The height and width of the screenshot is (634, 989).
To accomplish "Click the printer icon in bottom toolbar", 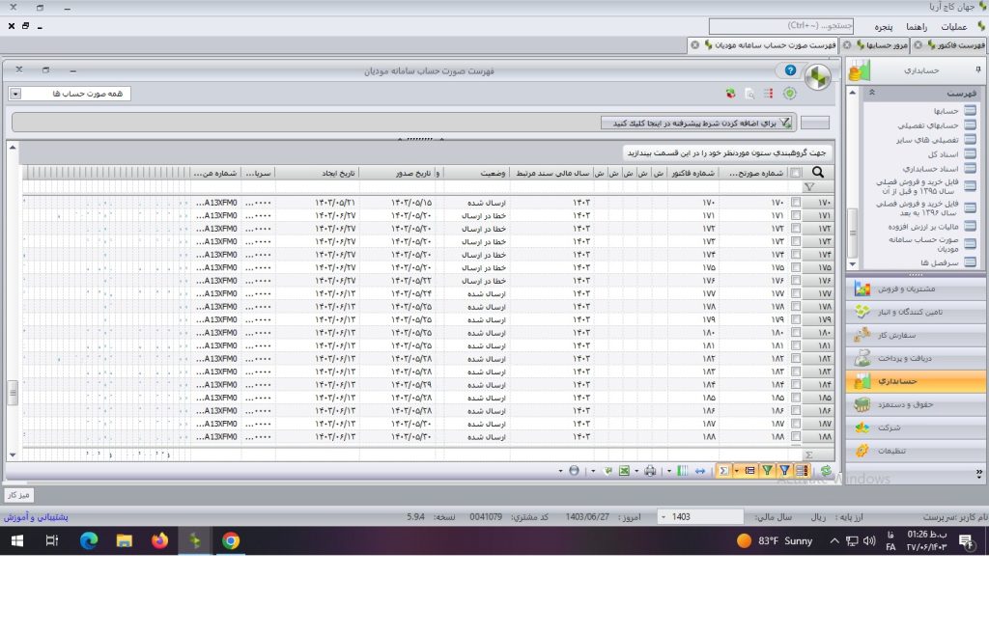I will point(650,471).
